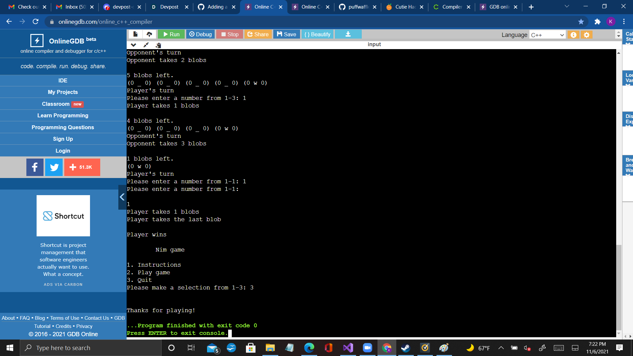Collapse the left sidebar arrow

point(122,197)
